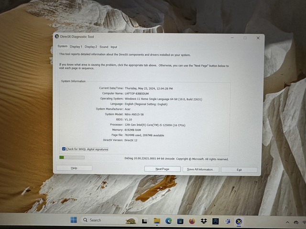Click the Operating System value text

click(164, 99)
